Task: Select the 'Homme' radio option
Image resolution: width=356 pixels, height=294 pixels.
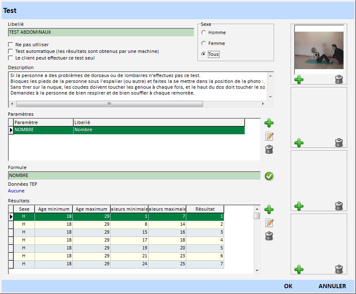Action: click(x=203, y=32)
